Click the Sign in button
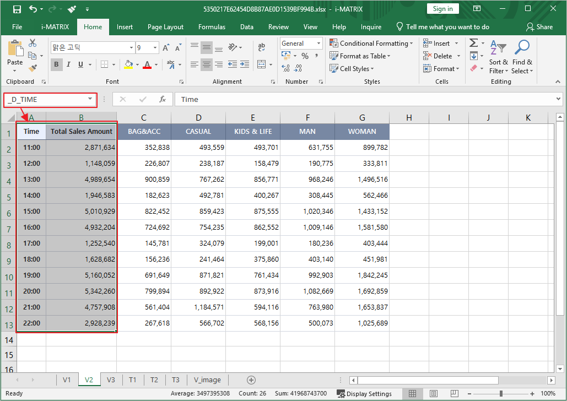 tap(442, 9)
